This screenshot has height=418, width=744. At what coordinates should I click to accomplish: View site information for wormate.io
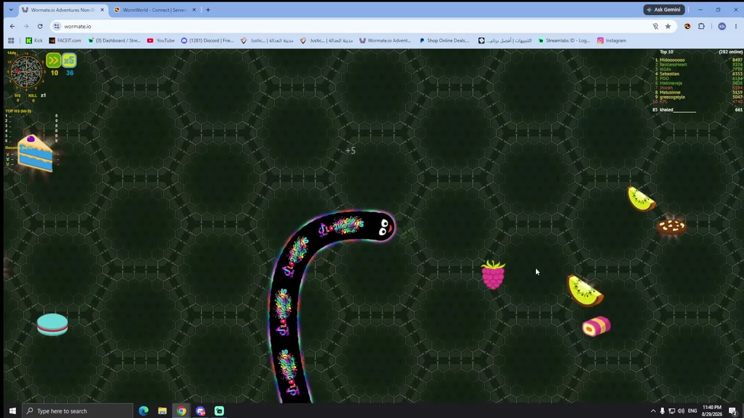point(56,26)
